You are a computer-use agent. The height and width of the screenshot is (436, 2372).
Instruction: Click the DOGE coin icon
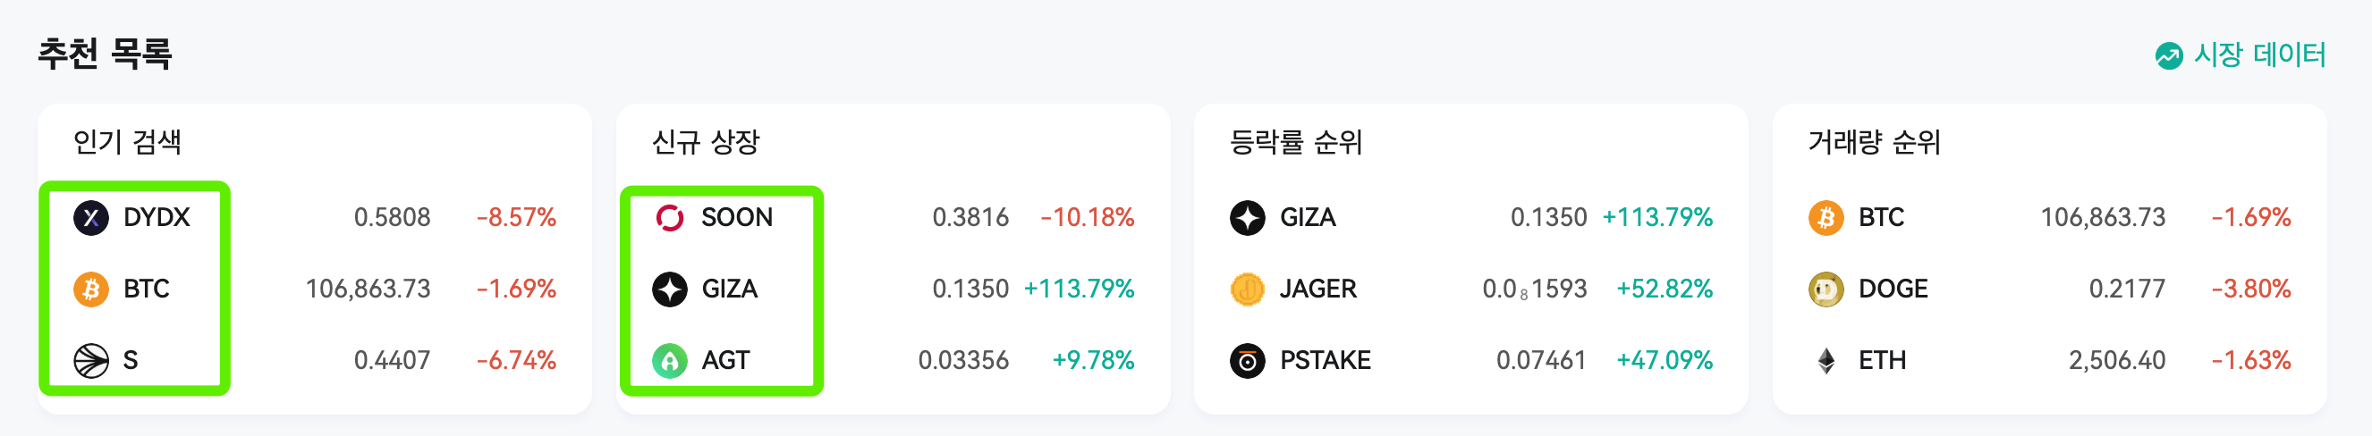click(1826, 289)
